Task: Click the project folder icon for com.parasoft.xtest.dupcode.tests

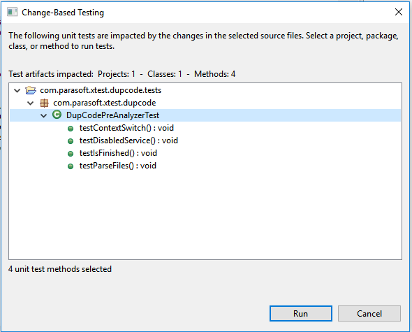Action: pos(31,90)
